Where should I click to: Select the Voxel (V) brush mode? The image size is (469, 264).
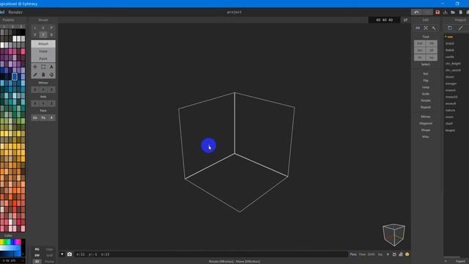(x=35, y=34)
